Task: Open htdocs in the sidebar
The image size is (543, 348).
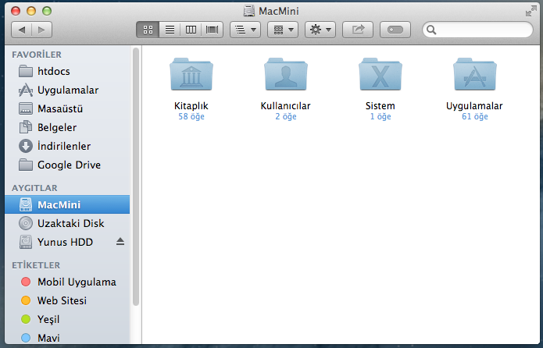Action: (67, 71)
